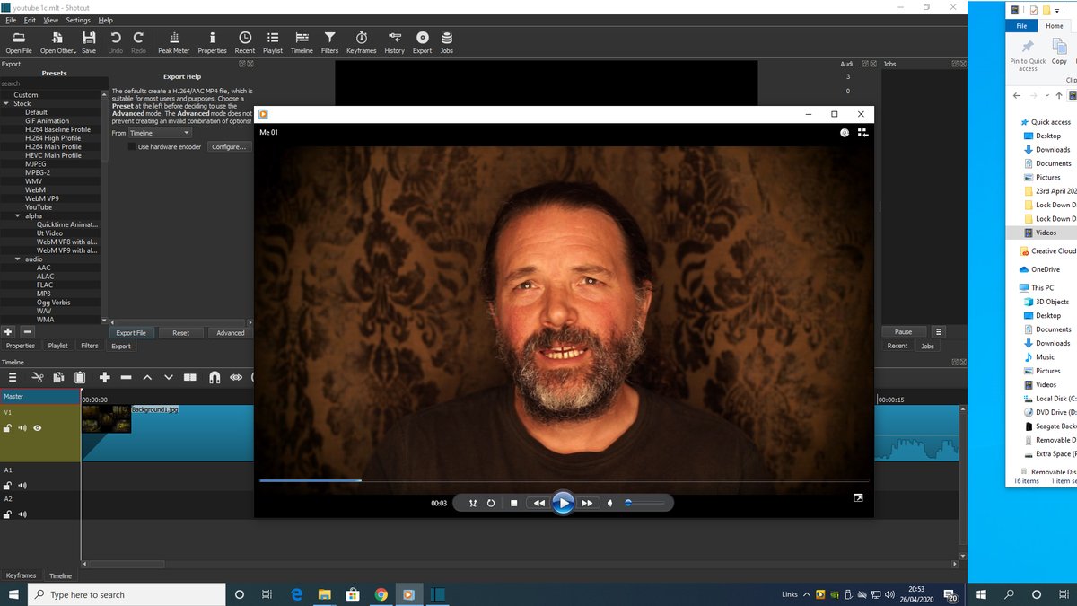Click the timeline horizontal scrollbar
Viewport: 1077px width, 606px height.
(127, 565)
